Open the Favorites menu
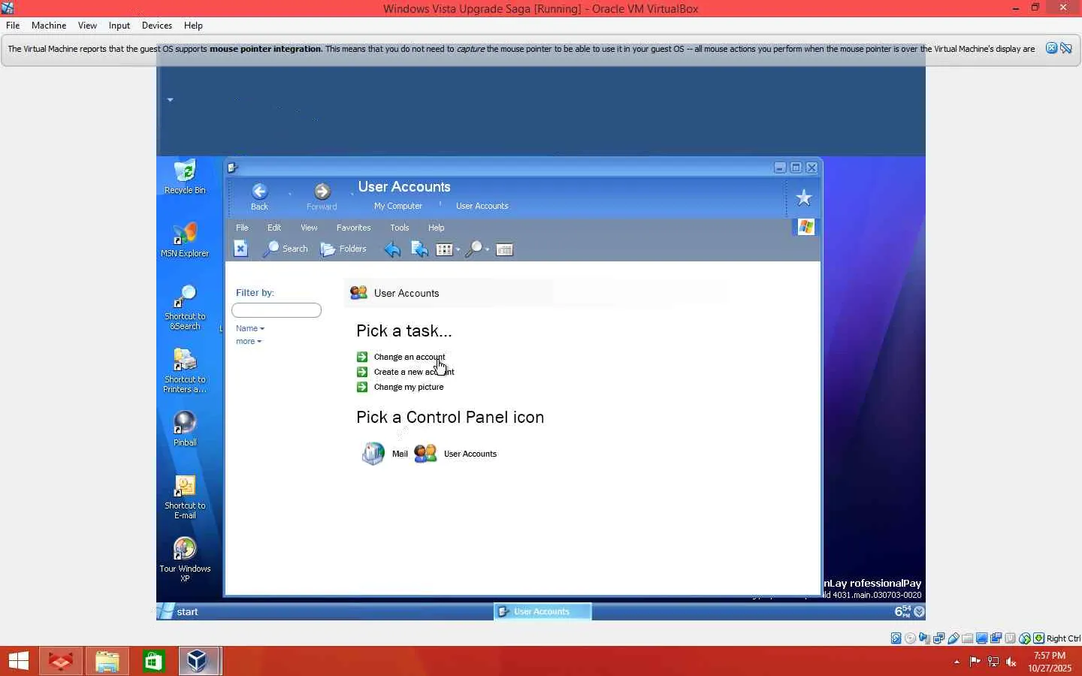This screenshot has width=1082, height=676. (x=354, y=228)
